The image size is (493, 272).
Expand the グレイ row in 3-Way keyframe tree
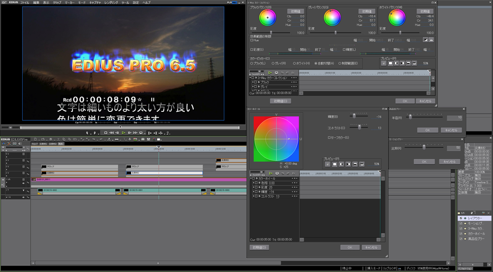pos(253,87)
